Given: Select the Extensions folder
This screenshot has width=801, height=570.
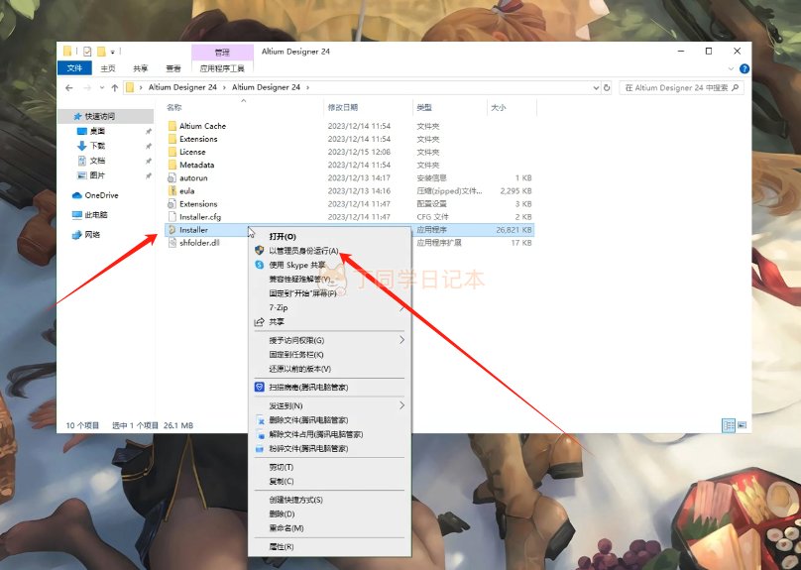Looking at the screenshot, I should point(198,139).
